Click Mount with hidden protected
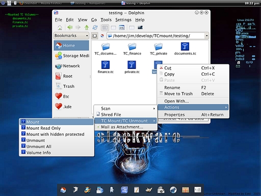 coord(57,134)
